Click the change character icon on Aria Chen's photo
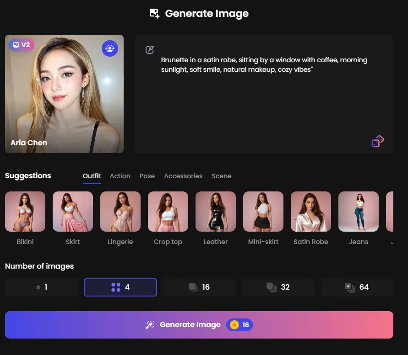Image resolution: width=408 pixels, height=355 pixels. tap(109, 48)
